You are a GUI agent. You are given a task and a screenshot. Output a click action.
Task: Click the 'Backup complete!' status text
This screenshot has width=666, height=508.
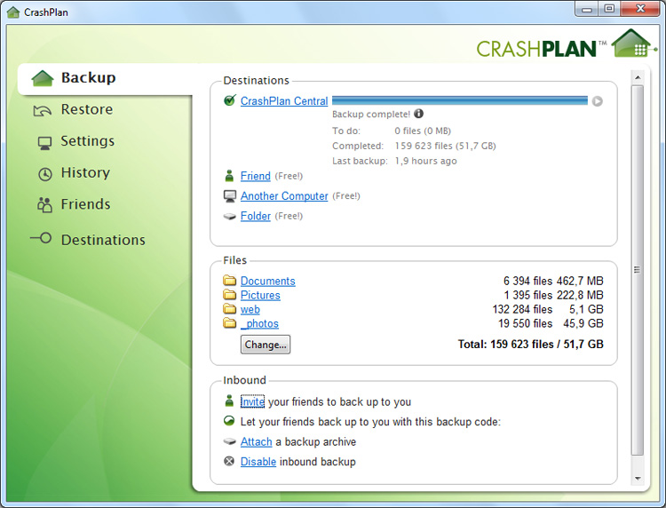pos(371,114)
